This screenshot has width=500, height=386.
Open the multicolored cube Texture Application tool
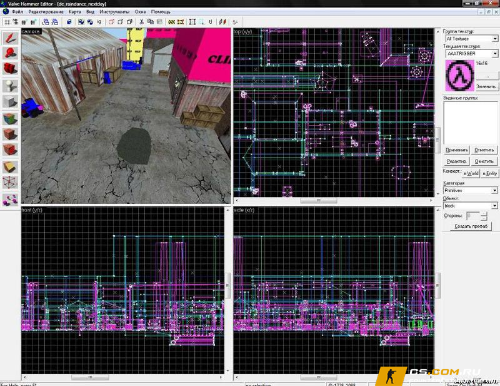[10, 119]
